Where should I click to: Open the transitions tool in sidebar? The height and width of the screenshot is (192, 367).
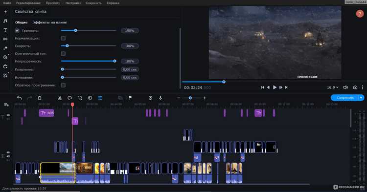(x=5, y=39)
